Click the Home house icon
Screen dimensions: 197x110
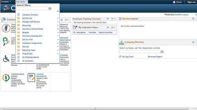[x=174, y=2]
